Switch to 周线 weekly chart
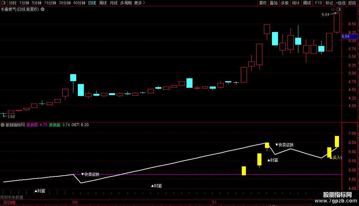Viewport: 359px width, 206px height. [x=103, y=3]
